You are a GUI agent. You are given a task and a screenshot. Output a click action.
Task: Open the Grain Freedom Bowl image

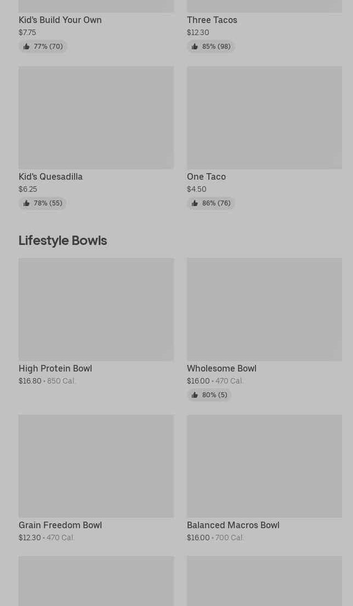coord(96,466)
